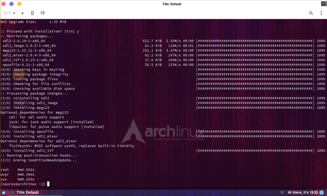The height and width of the screenshot is (196, 327).
Task: Click the real 0m6.562s timing line
Action: point(17,170)
